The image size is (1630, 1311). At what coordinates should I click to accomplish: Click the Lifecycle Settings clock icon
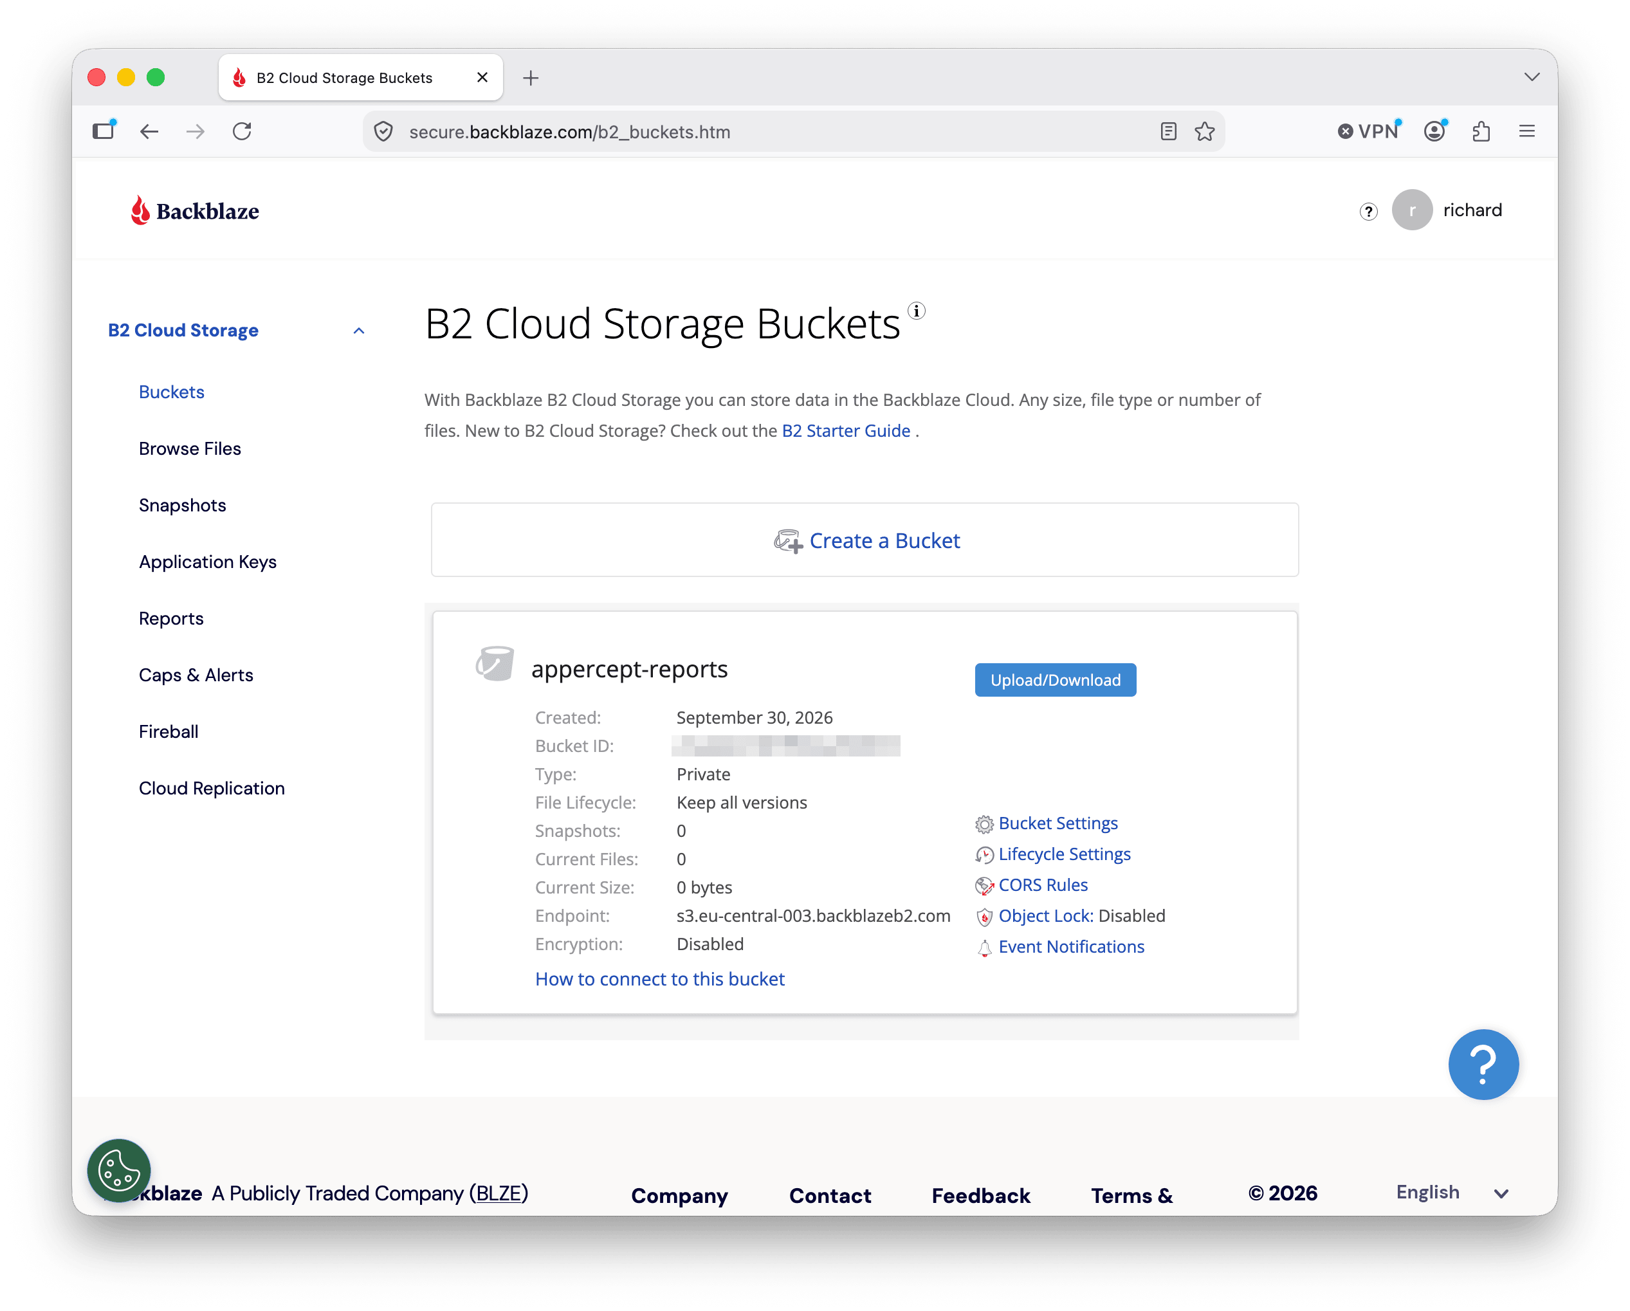(984, 855)
